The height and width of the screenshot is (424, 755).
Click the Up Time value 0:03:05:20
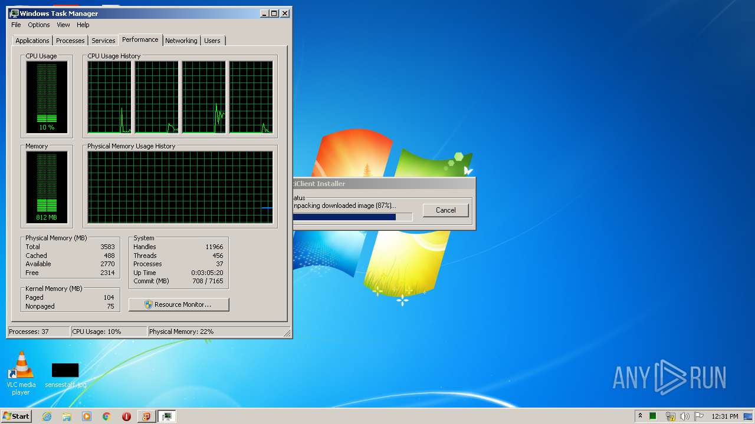pos(207,273)
